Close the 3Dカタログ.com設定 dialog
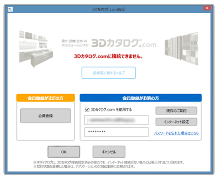 click(x=207, y=8)
